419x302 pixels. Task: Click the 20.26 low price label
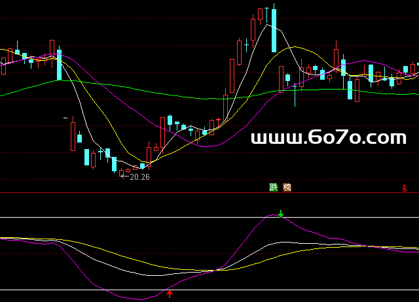[140, 176]
